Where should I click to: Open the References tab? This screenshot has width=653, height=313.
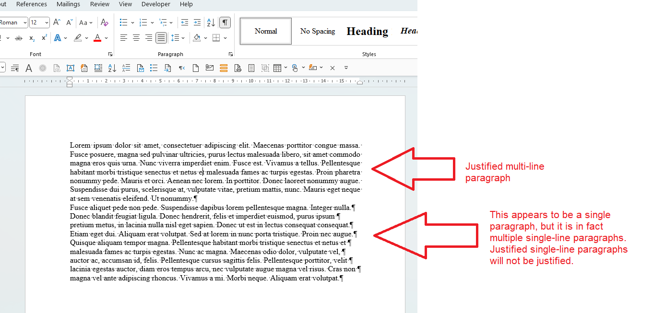[x=32, y=4]
